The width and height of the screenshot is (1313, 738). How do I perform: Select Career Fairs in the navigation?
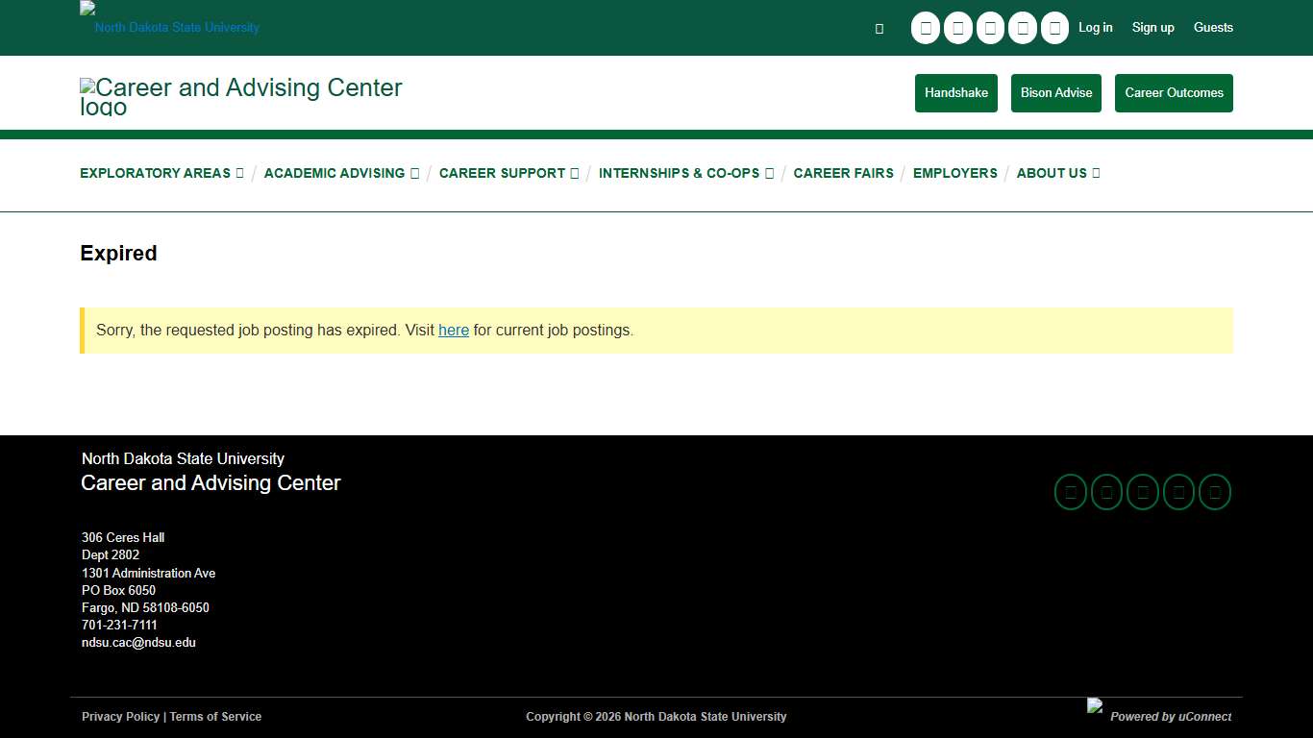[844, 173]
